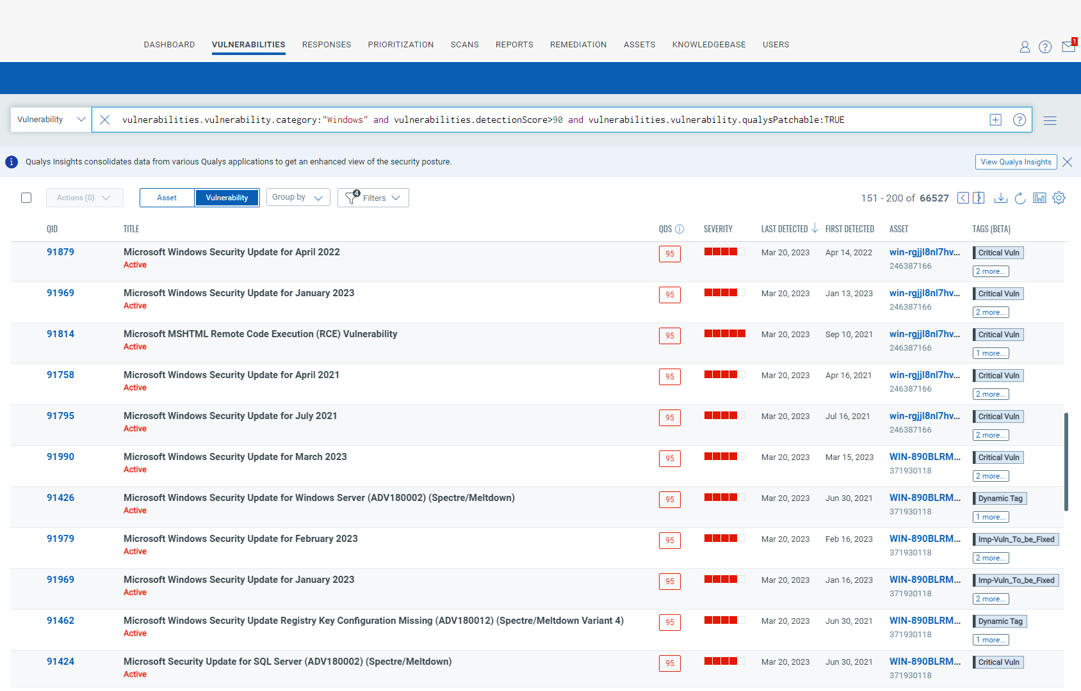Open asset win-rgjjl8nl7hv for QID 91758
This screenshot has width=1081, height=691.
tap(925, 375)
